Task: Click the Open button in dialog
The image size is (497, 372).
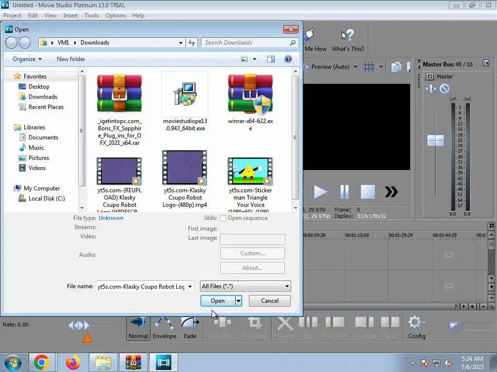Action: click(x=218, y=300)
